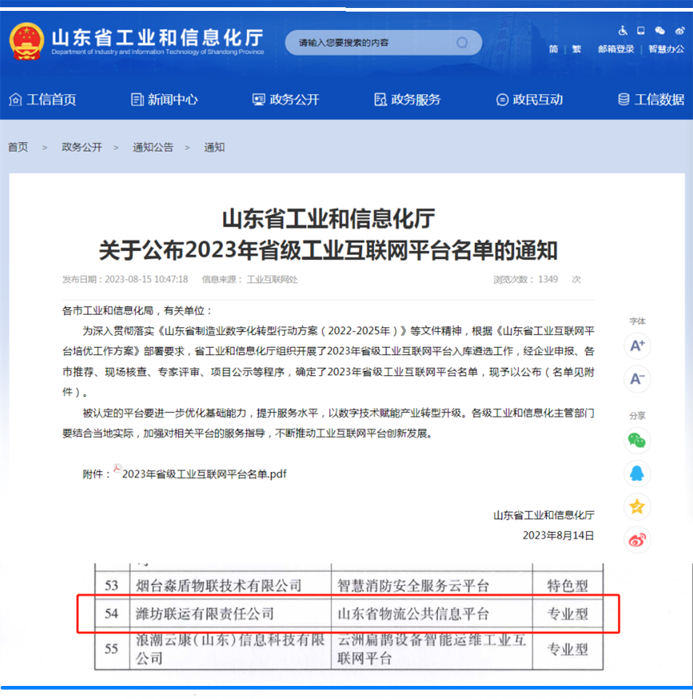The width and height of the screenshot is (693, 699).
Task: Open the 新闻中心 nav item
Action: 164,99
